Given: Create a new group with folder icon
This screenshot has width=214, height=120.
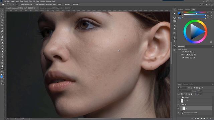Looking at the screenshot, I should coord(204,119).
